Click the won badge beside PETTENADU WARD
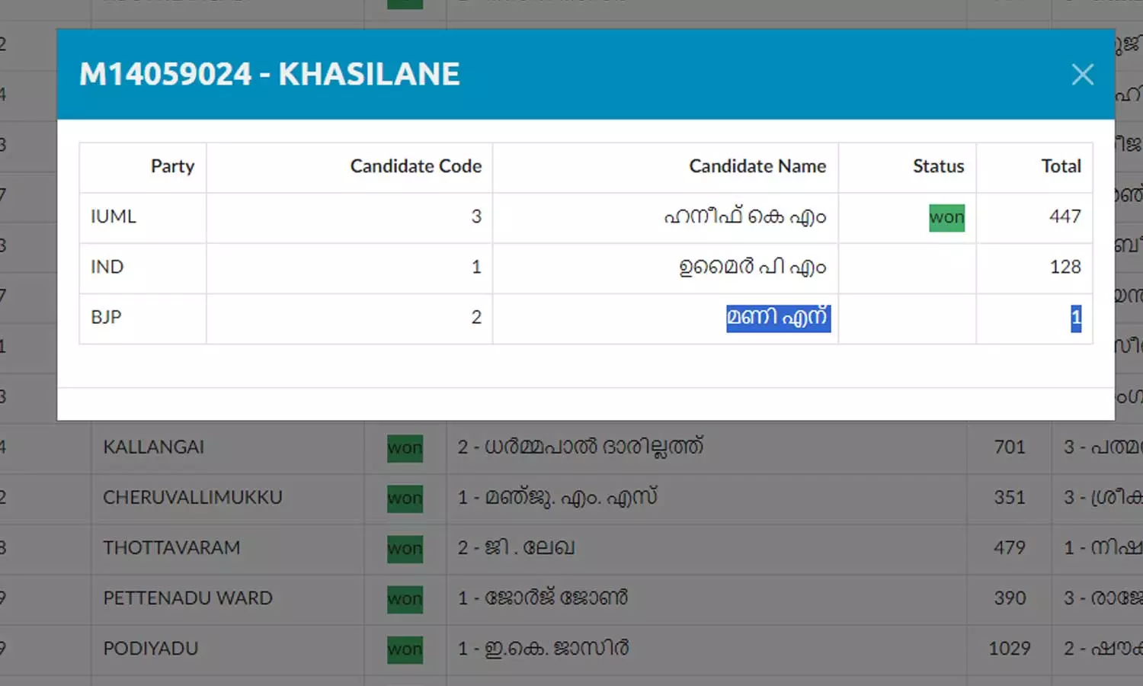This screenshot has height=686, width=1143. [x=405, y=598]
